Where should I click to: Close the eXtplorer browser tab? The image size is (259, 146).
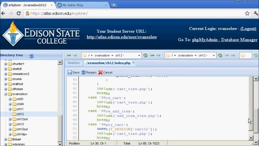click(x=51, y=5)
